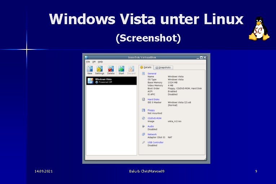Click the '1024 MB' base memory value
The image size is (276, 184).
[x=172, y=83]
